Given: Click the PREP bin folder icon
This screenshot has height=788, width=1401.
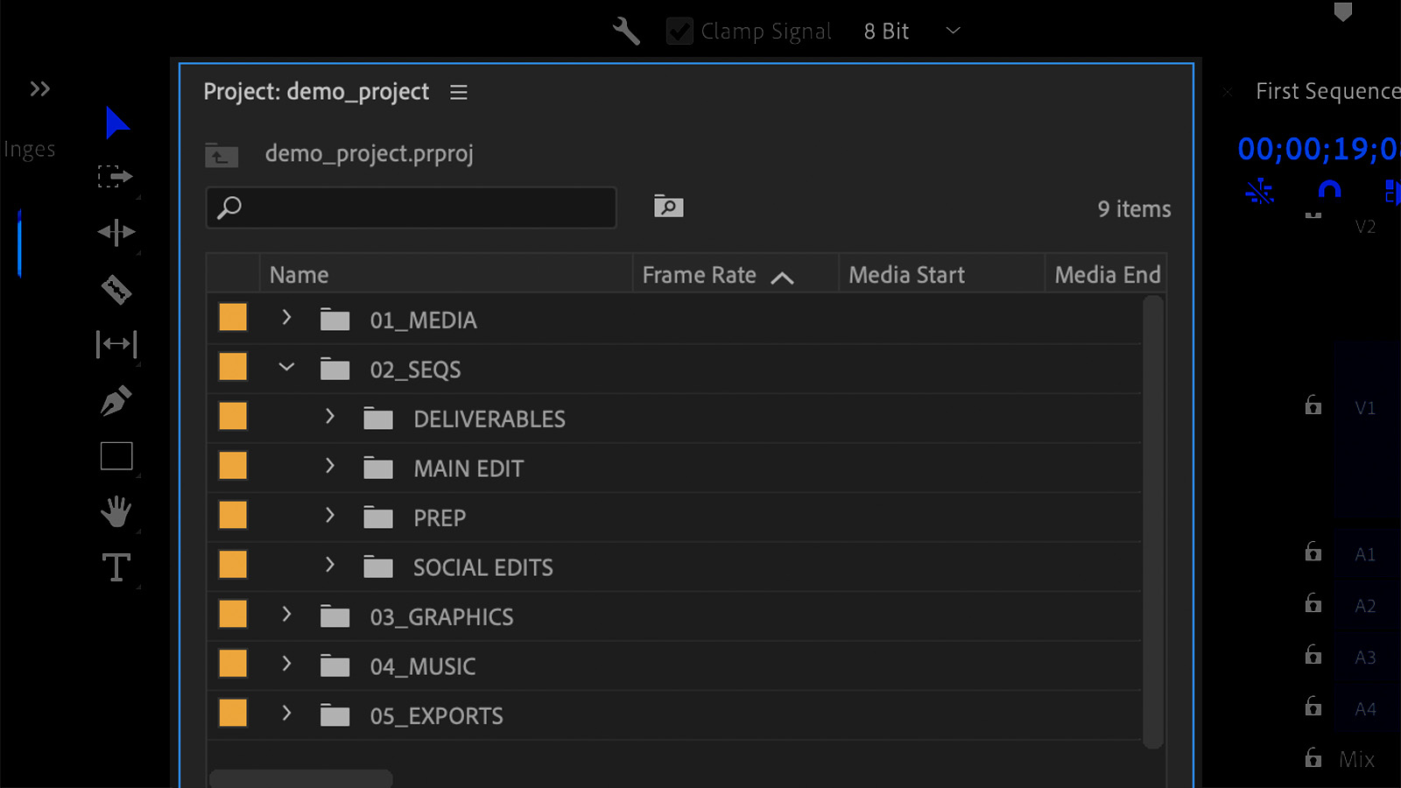Looking at the screenshot, I should click(x=378, y=517).
